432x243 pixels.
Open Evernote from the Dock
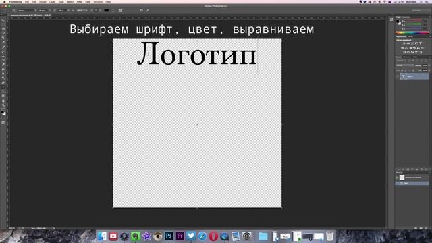(x=135, y=236)
